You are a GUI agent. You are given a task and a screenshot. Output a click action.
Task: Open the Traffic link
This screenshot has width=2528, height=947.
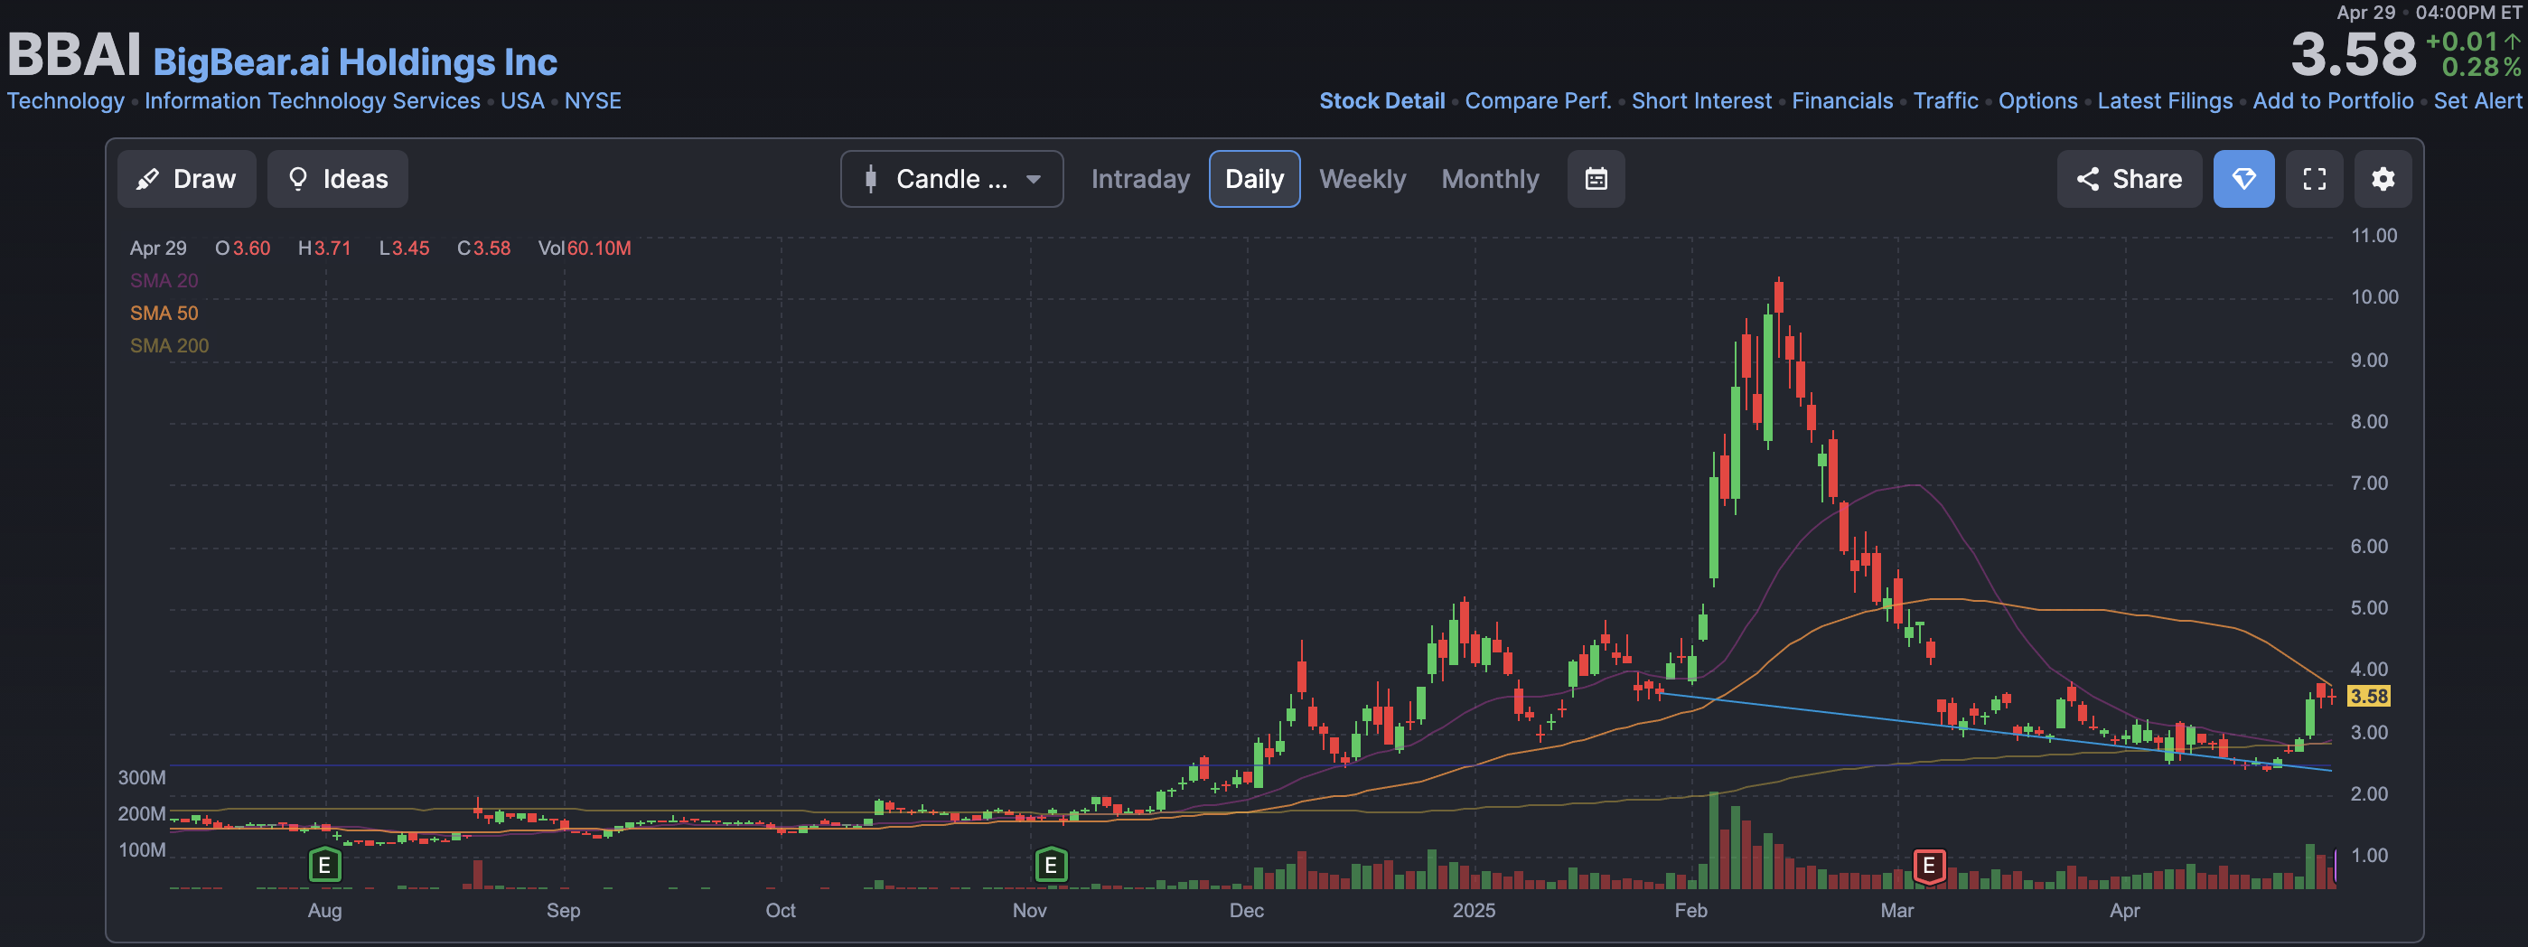click(x=1946, y=101)
